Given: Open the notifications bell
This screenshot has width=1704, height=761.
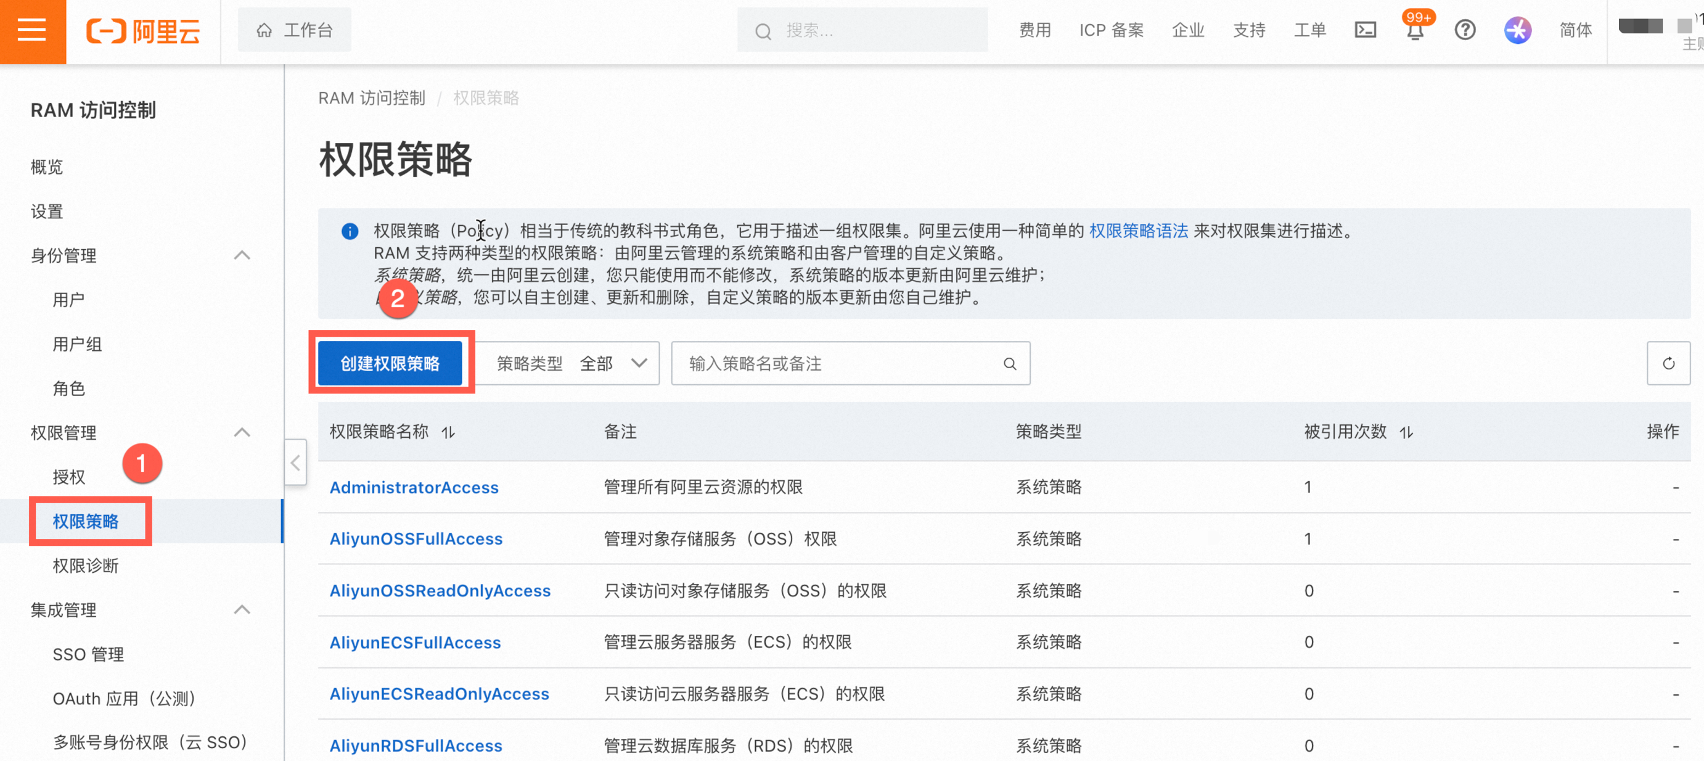Looking at the screenshot, I should tap(1415, 30).
